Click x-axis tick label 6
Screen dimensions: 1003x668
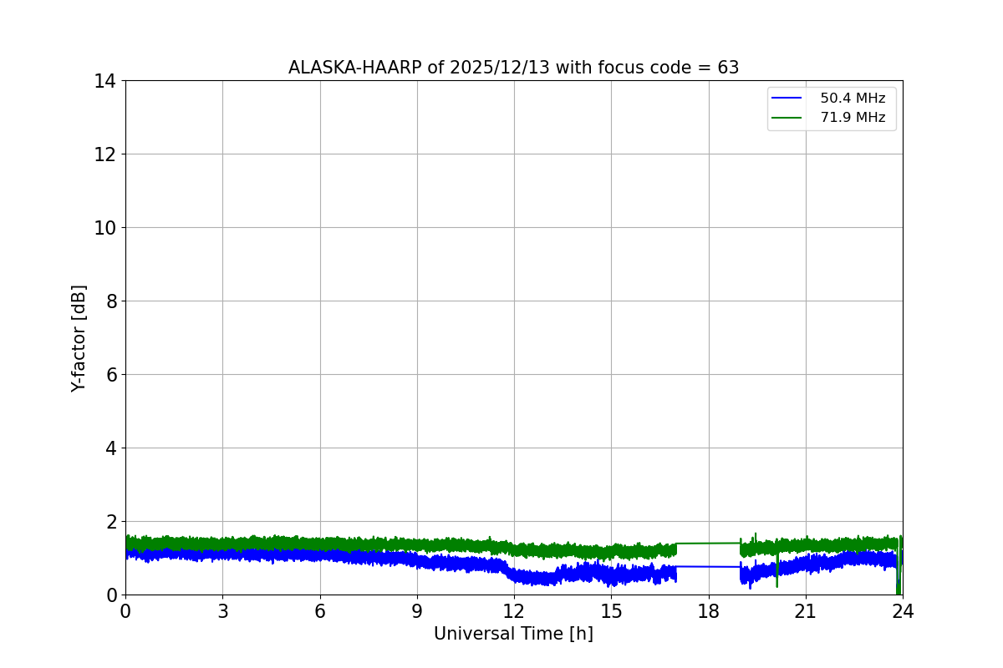click(320, 611)
